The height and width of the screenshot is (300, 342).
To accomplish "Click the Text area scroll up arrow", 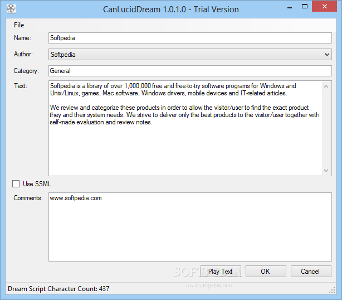I will [326, 86].
